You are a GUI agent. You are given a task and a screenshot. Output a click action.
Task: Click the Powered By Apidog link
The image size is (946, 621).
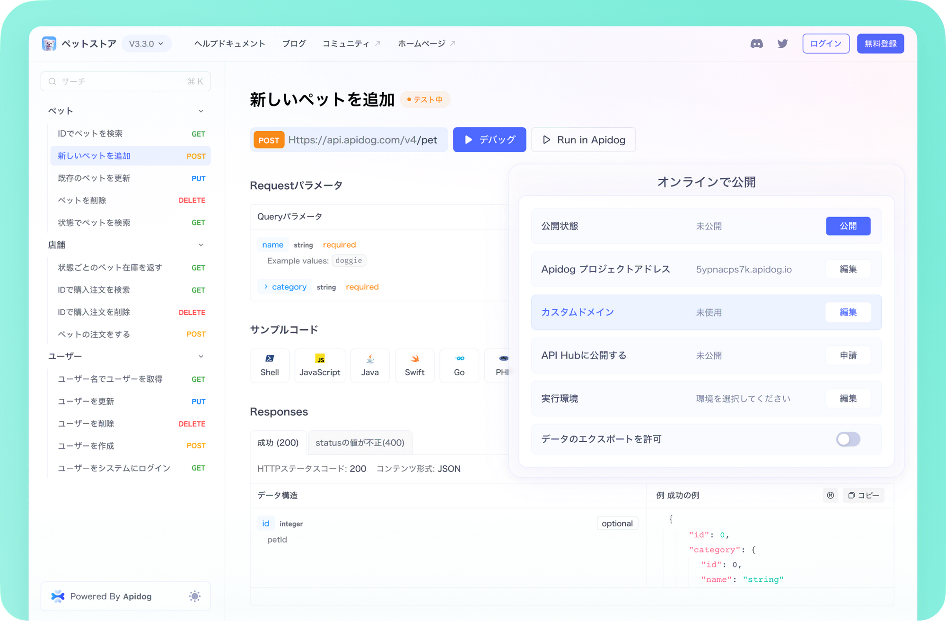(111, 596)
